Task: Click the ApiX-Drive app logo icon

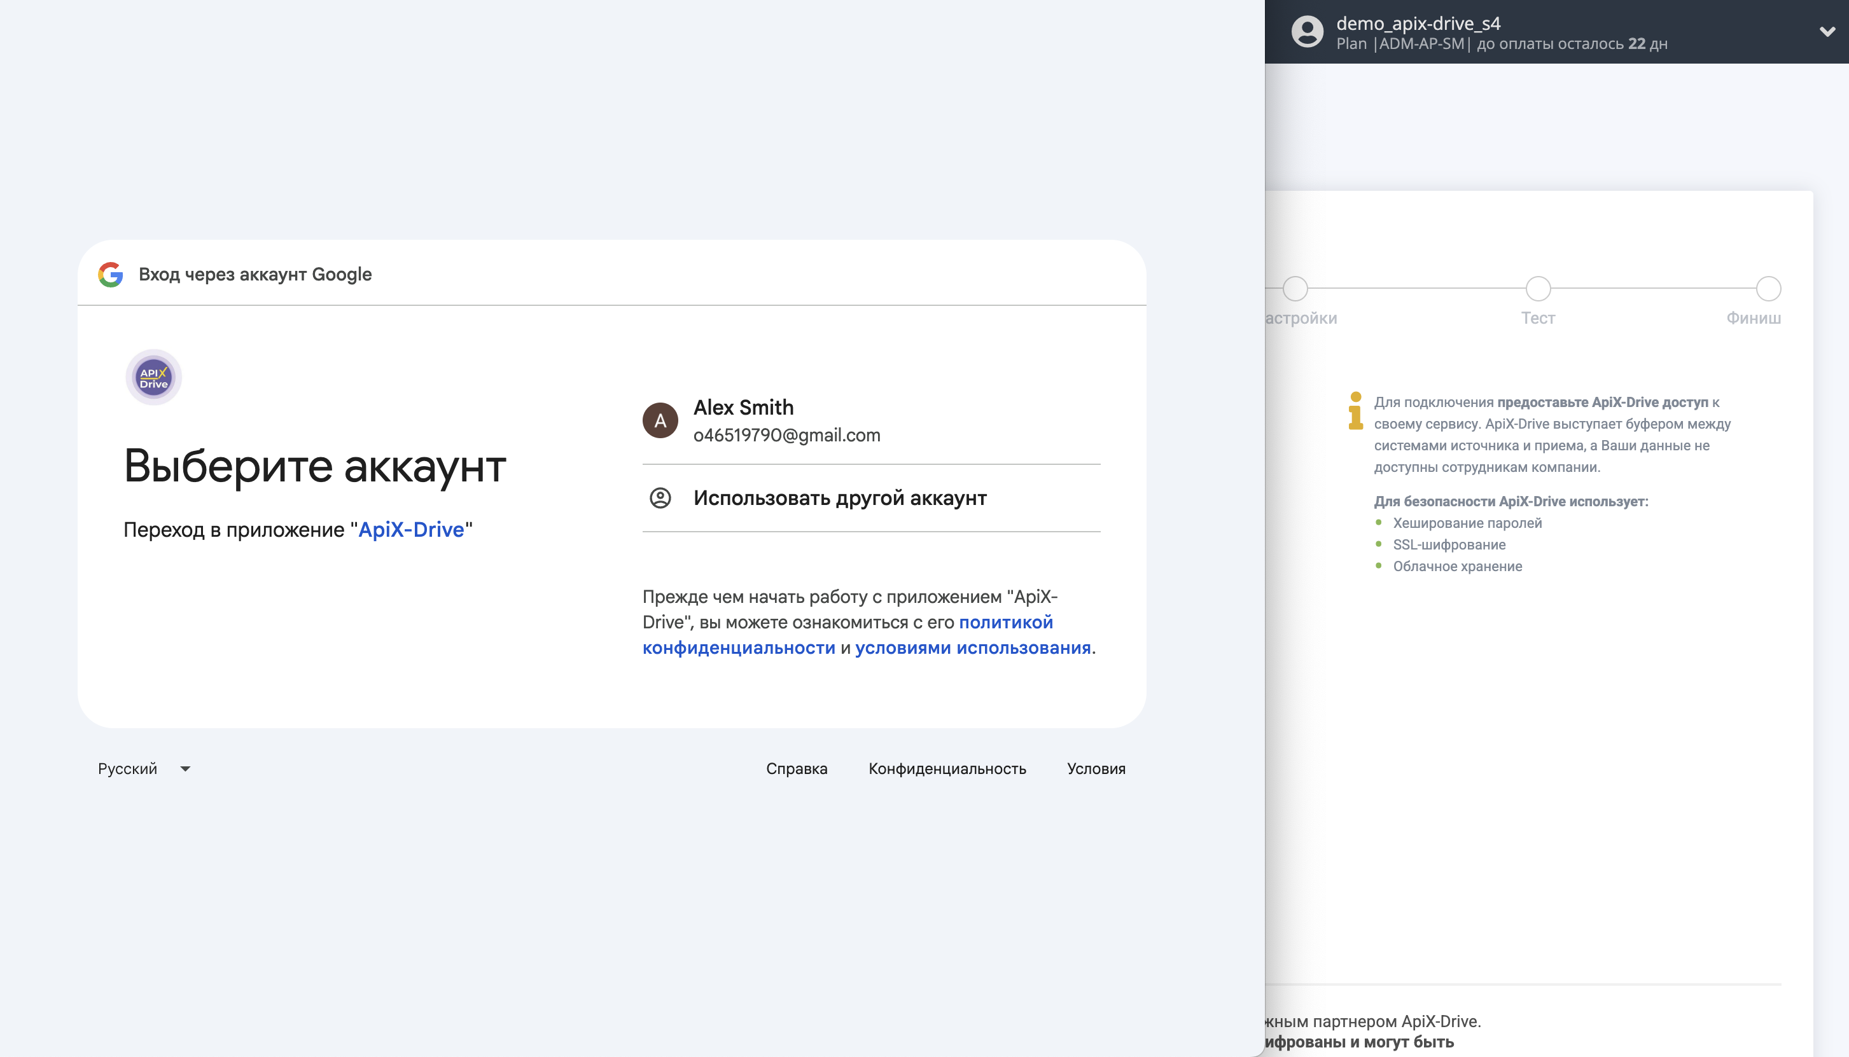Action: 153,378
